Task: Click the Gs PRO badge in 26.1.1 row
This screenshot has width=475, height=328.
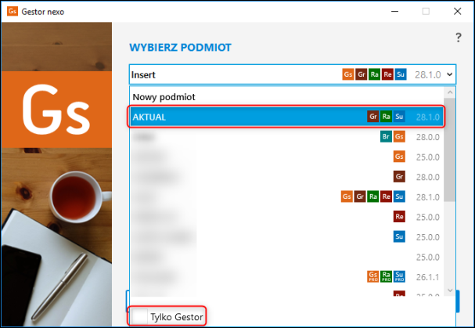Action: (373, 276)
